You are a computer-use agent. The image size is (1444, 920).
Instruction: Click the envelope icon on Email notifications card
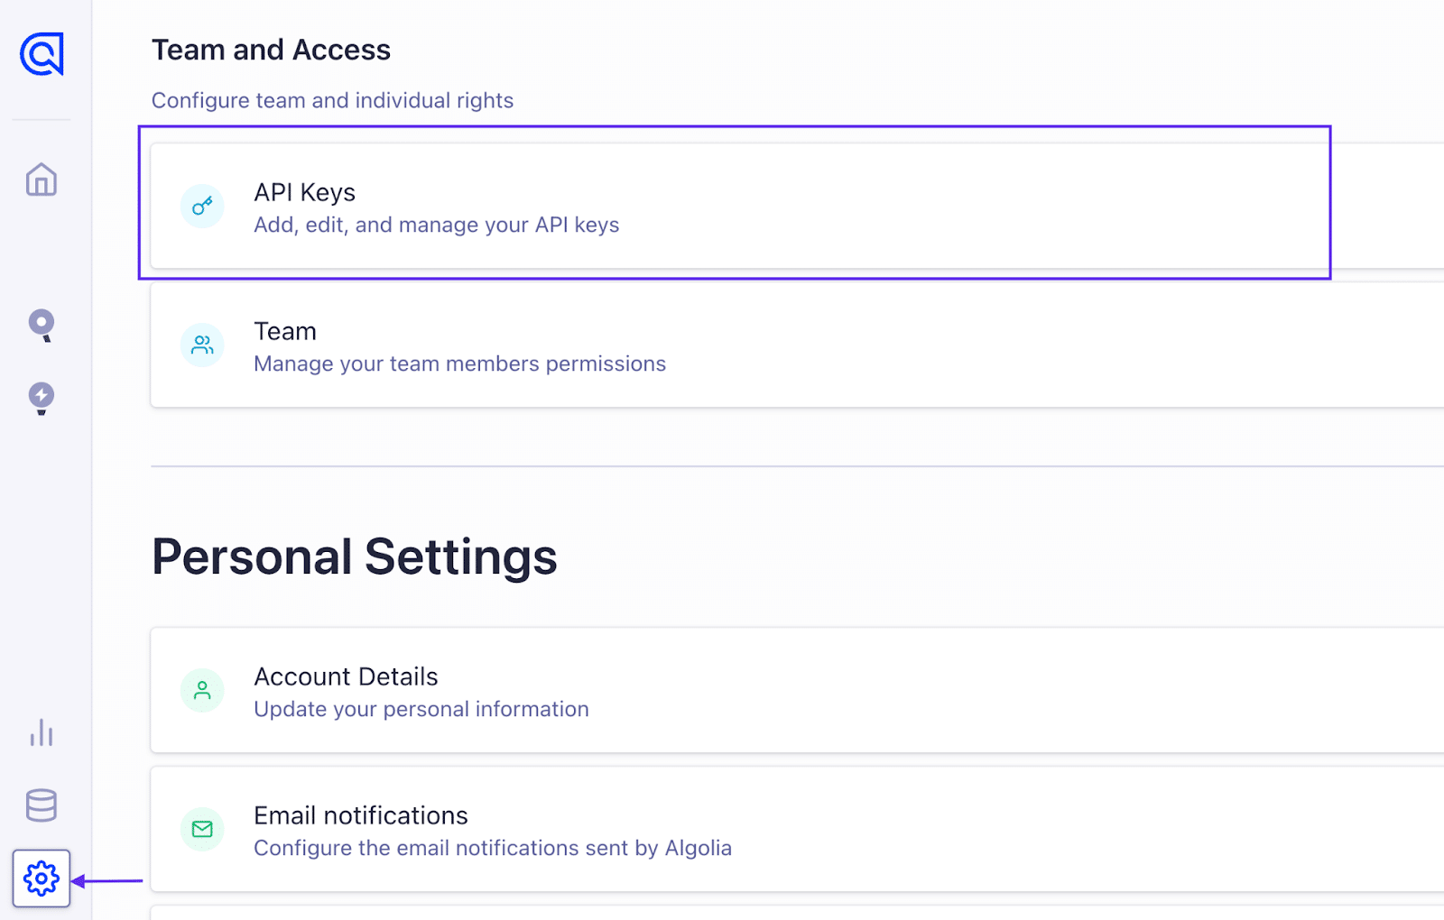201,829
